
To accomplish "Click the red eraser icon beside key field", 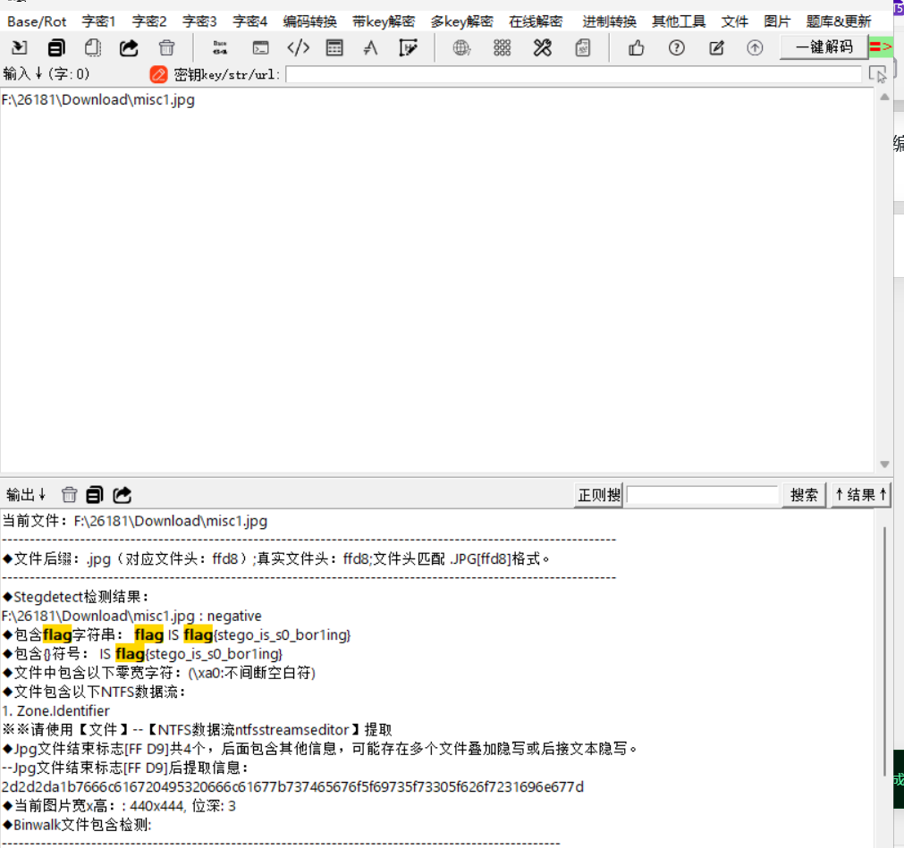I will 158,75.
